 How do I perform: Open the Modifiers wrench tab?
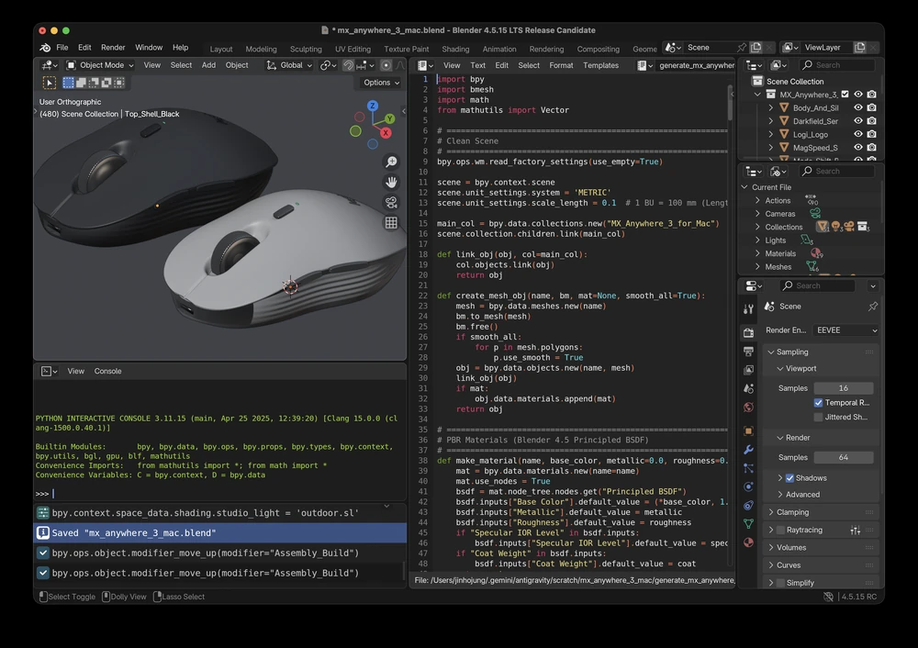[748, 450]
